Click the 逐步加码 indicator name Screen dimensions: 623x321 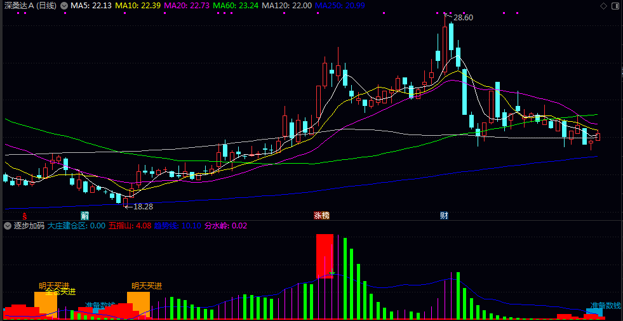(x=29, y=226)
